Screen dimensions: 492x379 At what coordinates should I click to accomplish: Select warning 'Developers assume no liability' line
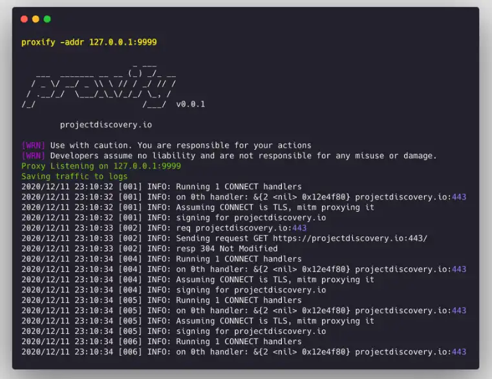229,156
